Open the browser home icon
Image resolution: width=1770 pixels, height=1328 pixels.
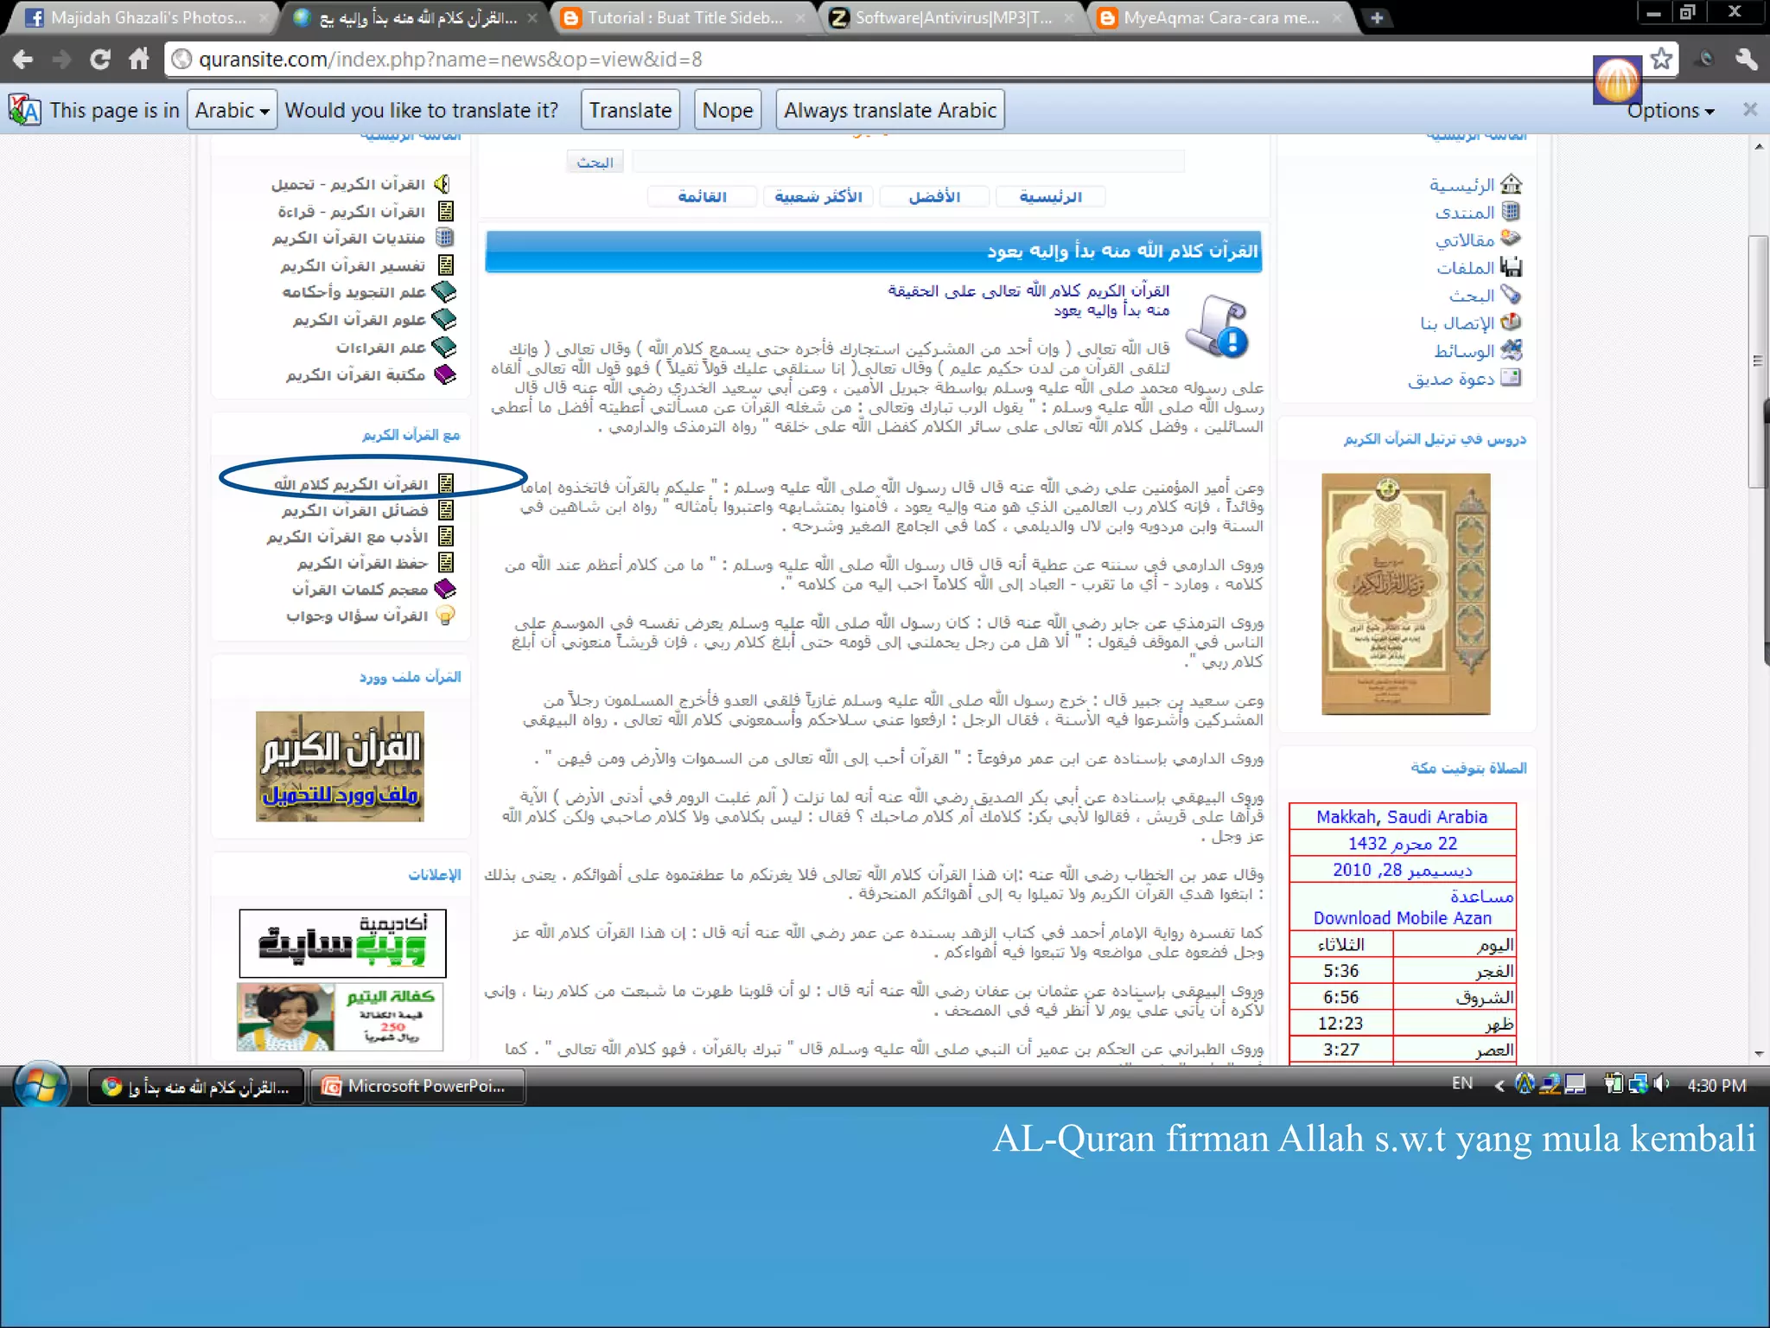[x=139, y=59]
